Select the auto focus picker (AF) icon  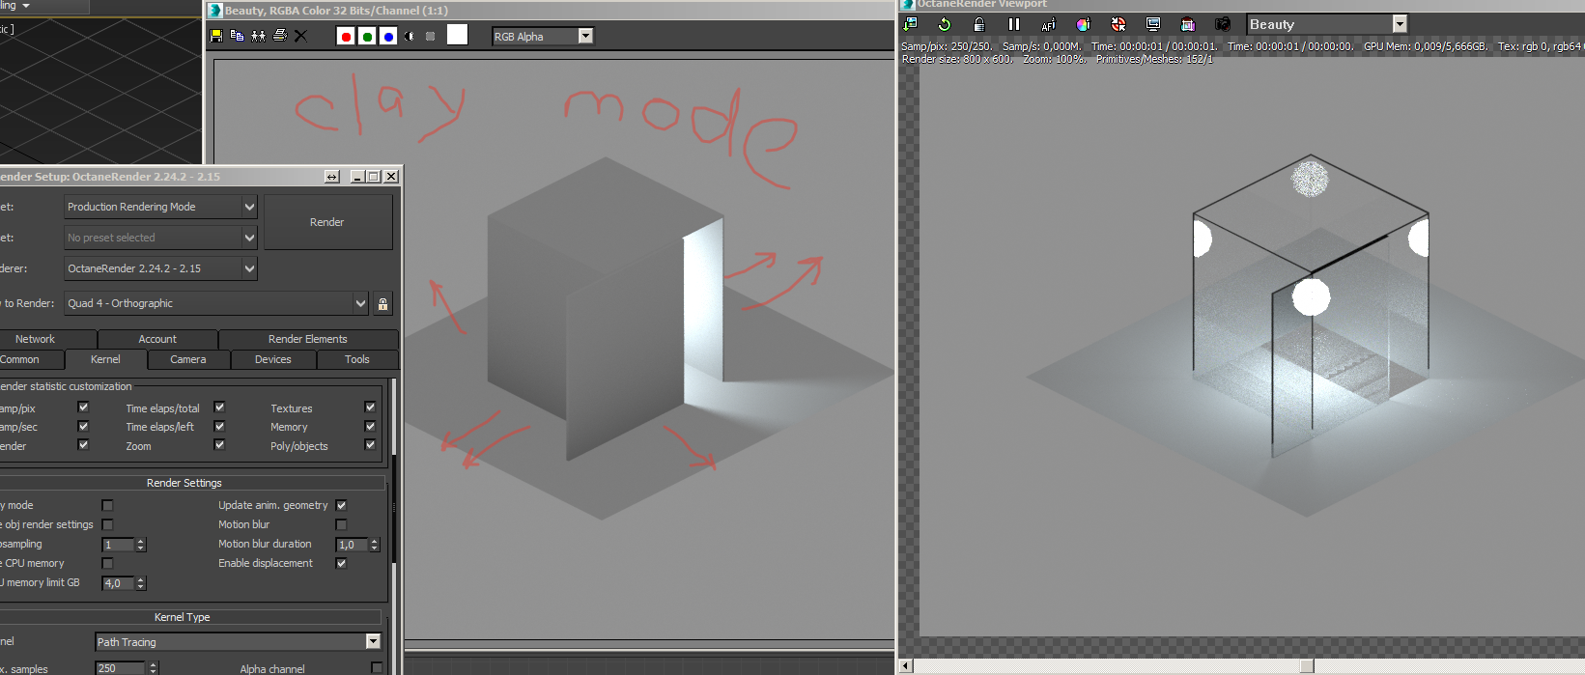pos(1049,24)
